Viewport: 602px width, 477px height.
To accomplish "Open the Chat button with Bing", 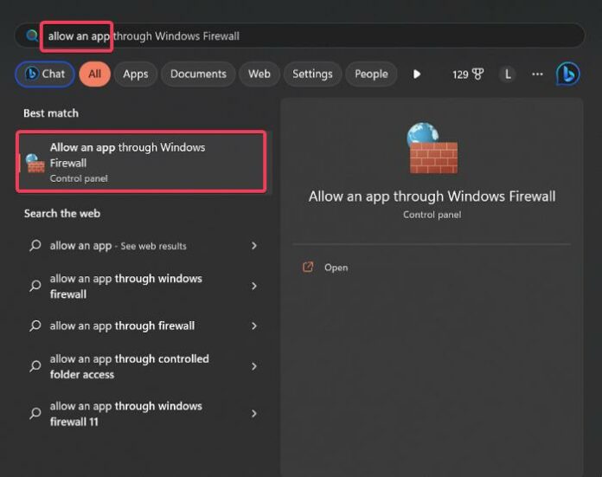I will [x=44, y=74].
